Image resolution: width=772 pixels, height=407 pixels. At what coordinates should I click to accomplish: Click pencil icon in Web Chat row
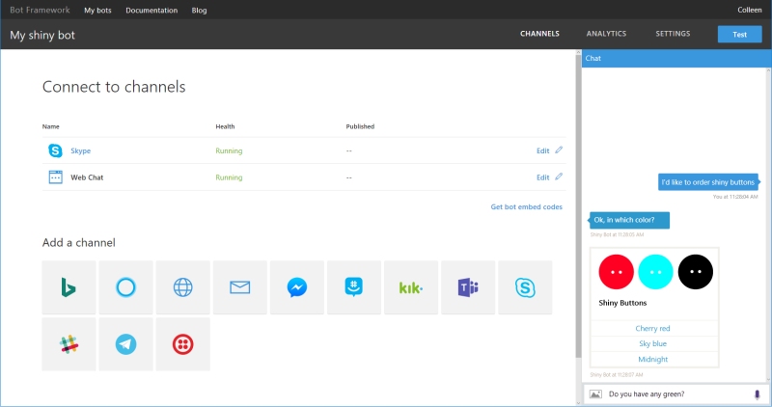pyautogui.click(x=559, y=176)
